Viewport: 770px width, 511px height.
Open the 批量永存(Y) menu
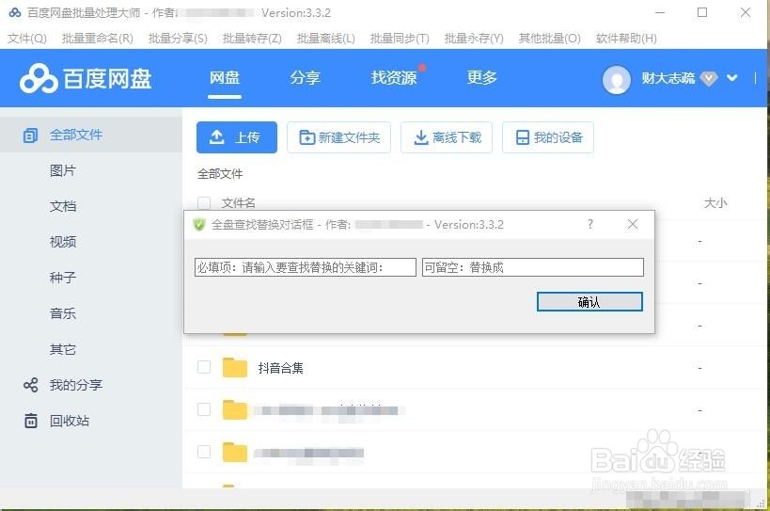[x=474, y=39]
